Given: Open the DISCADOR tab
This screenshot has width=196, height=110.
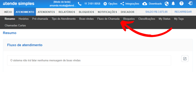Looking at the screenshot, I should tap(127, 12).
